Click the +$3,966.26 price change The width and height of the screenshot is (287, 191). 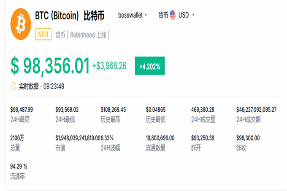(109, 66)
